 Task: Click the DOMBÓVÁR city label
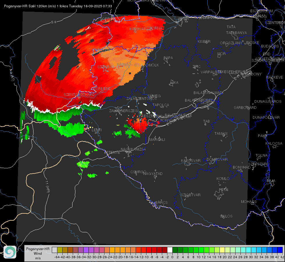click(x=217, y=160)
